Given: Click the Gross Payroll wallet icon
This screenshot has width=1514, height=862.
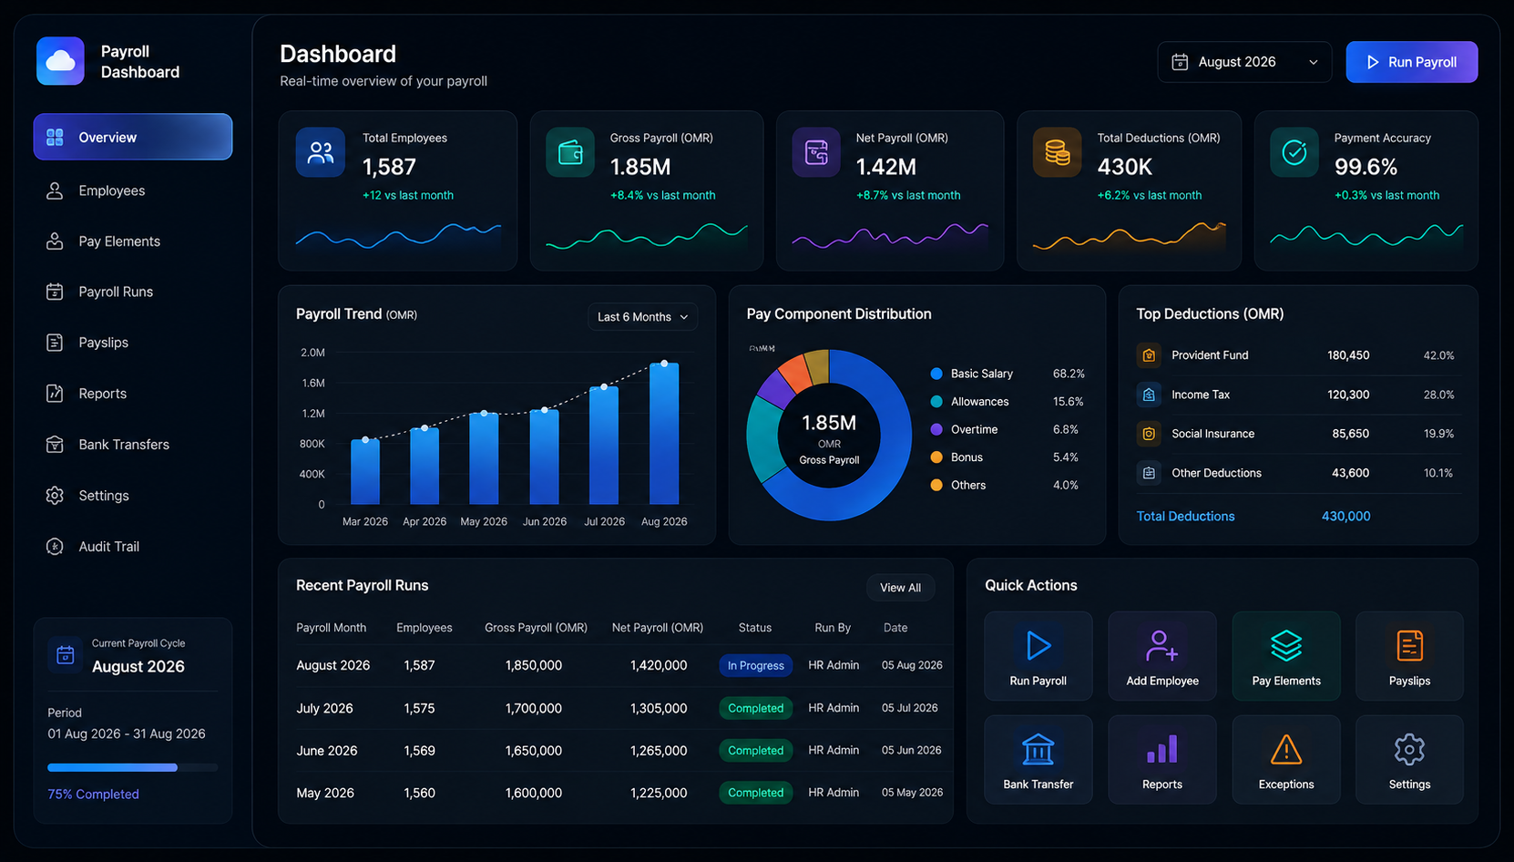Looking at the screenshot, I should (570, 152).
